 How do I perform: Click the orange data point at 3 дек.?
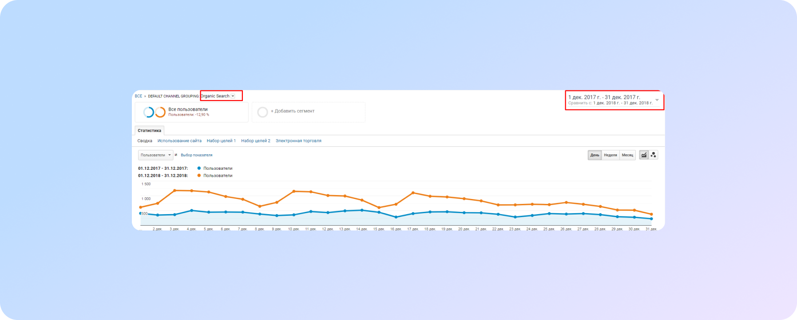click(174, 191)
